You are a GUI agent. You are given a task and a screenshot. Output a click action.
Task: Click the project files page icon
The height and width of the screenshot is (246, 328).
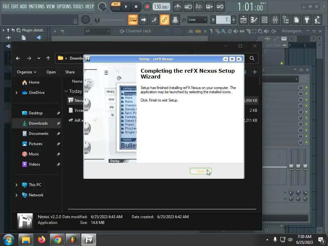[296, 20]
